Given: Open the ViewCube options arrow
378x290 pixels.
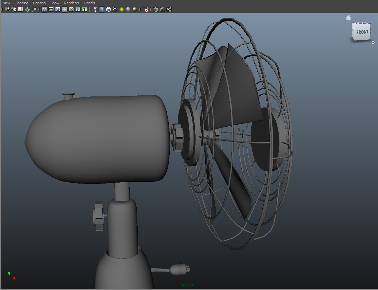Looking at the screenshot, I should click(x=373, y=42).
